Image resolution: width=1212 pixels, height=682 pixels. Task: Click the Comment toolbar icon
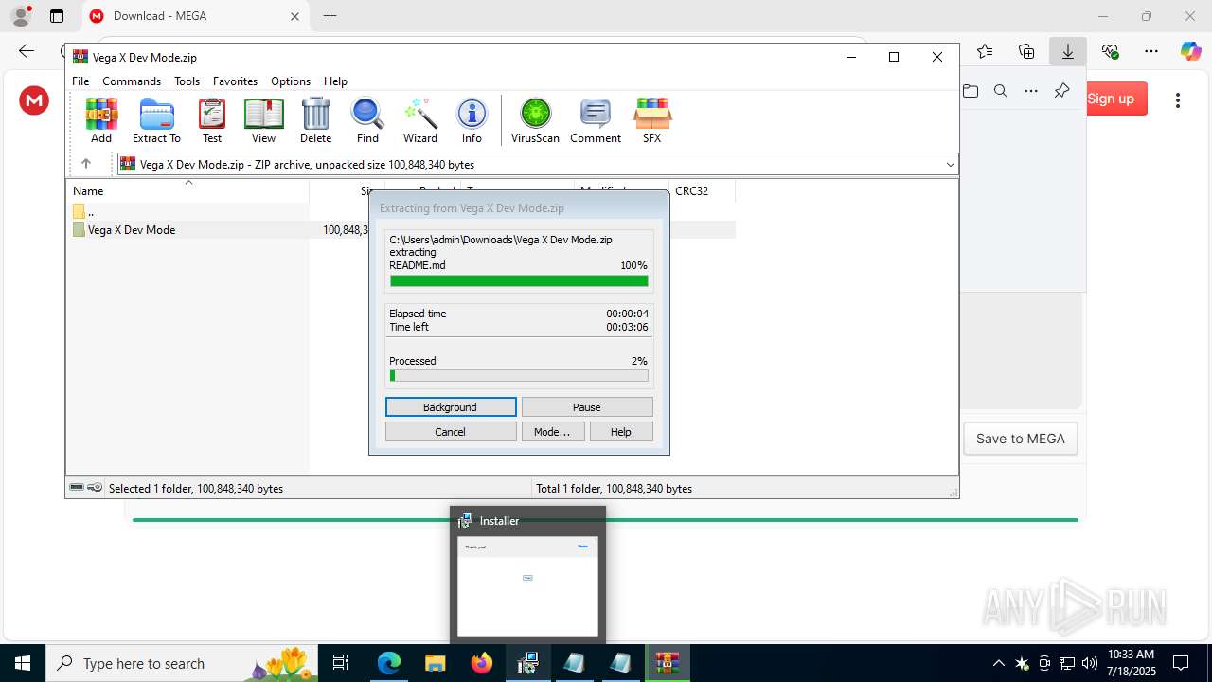[x=596, y=120]
